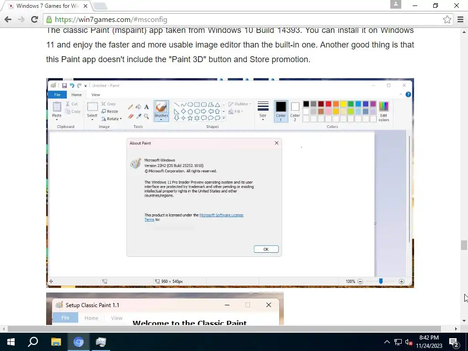Switch to the View tab in the Untitled - Paint window
Screen dimensions: 468x351
click(96, 95)
